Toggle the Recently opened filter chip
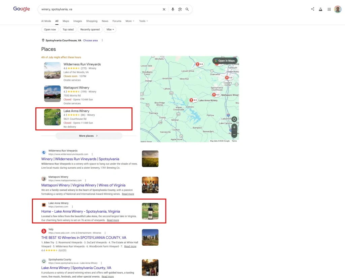The height and width of the screenshot is (278, 345). (x=90, y=29)
